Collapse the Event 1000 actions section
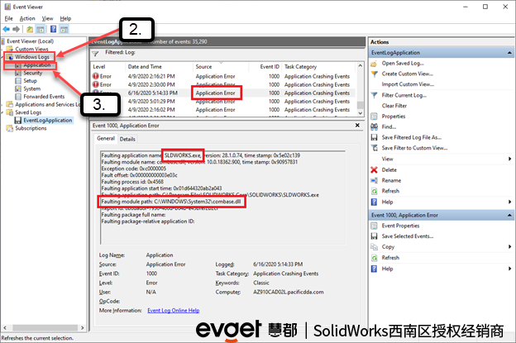 509,216
